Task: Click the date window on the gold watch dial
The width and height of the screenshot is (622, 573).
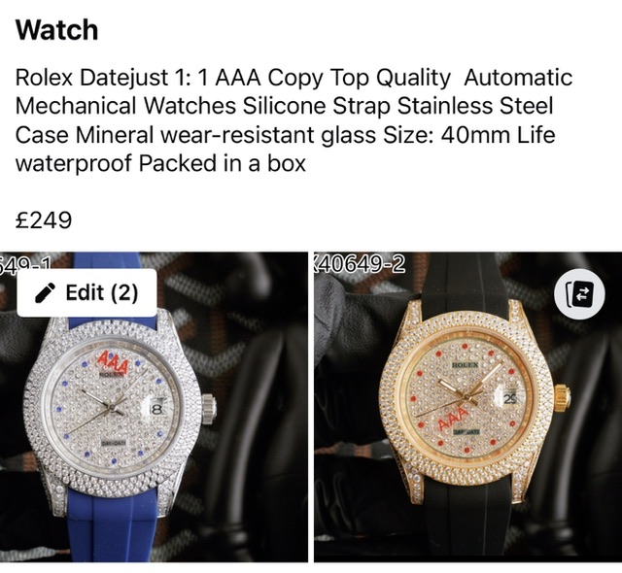Action: 510,399
